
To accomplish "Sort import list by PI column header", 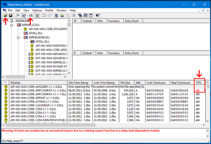I will pyautogui.click(x=77, y=21).
